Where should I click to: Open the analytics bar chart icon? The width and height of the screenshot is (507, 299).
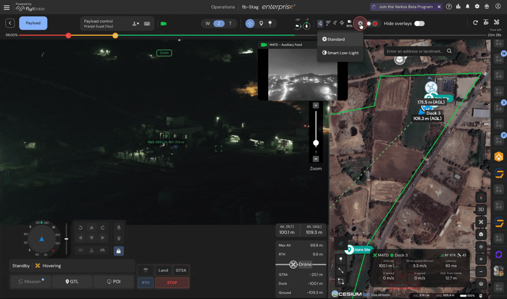pos(458,7)
